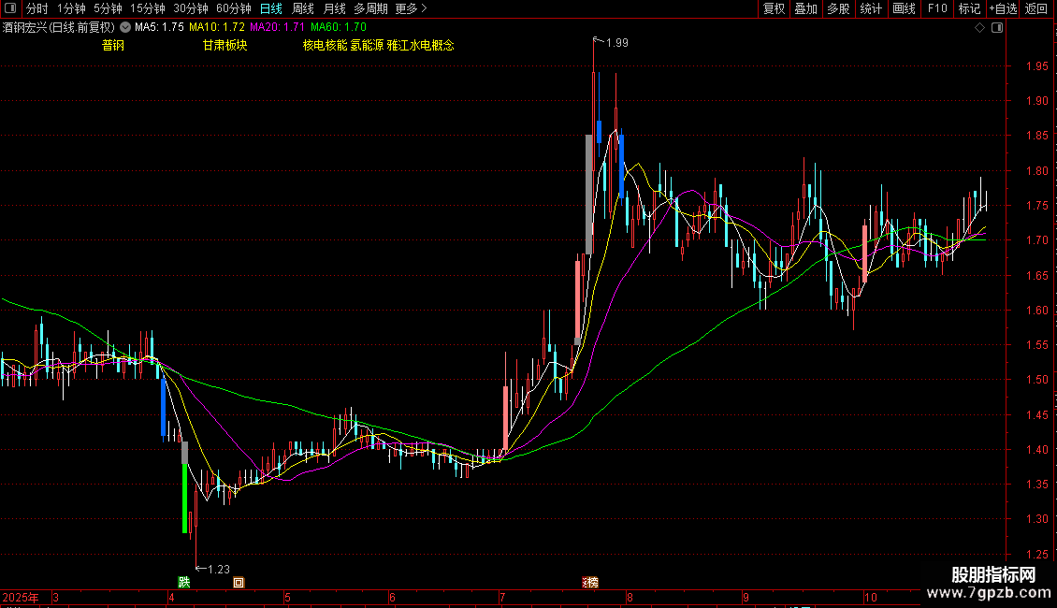Click the green 跌 event marker
Screen dimensions: 1057x608
184,583
